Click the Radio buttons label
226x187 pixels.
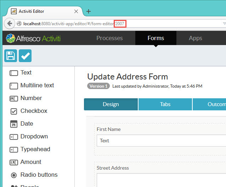point(39,175)
